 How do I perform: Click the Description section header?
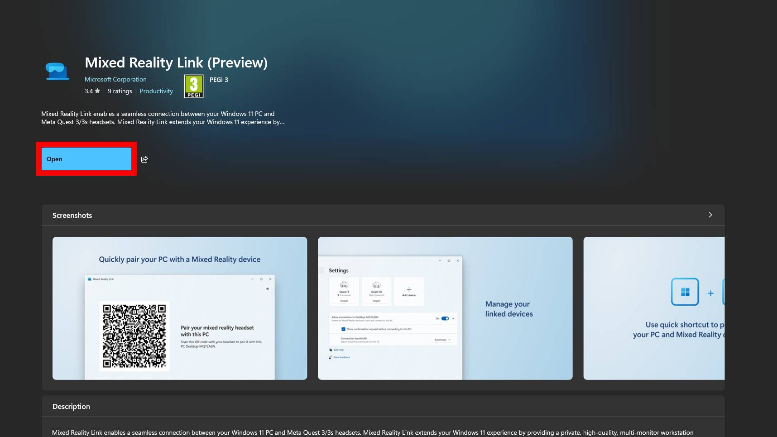point(71,407)
